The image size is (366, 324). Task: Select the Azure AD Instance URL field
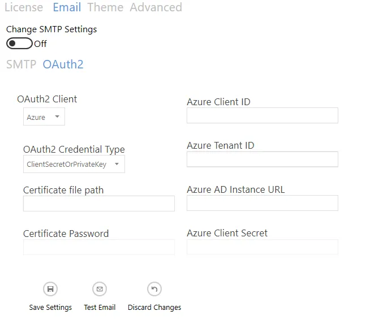262,203
